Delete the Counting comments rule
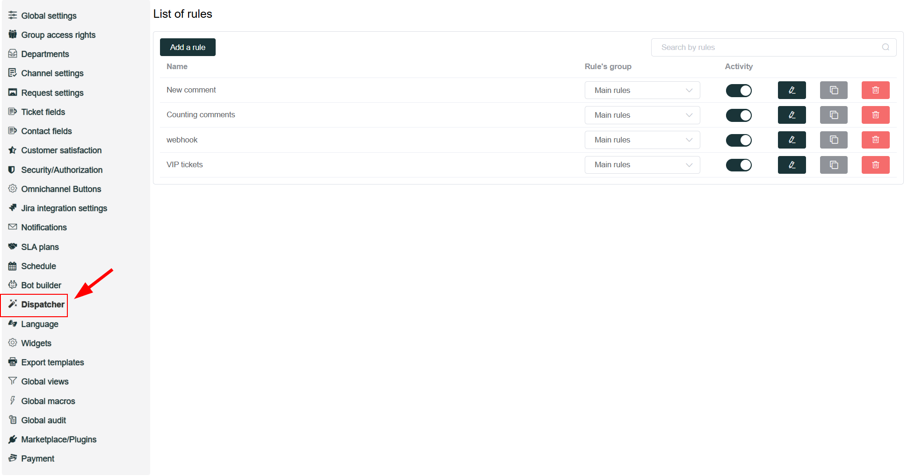Viewport: 908px width, 476px height. (875, 115)
